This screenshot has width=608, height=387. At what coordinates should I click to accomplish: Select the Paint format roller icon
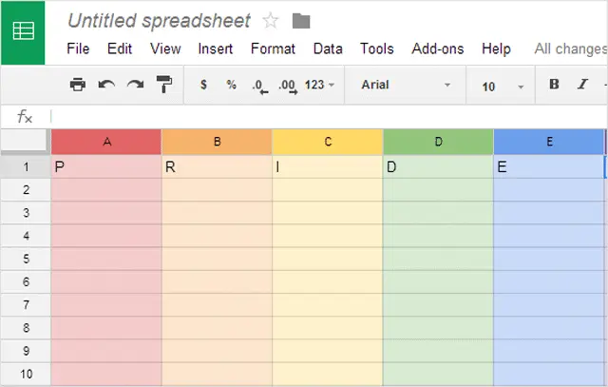pos(164,86)
